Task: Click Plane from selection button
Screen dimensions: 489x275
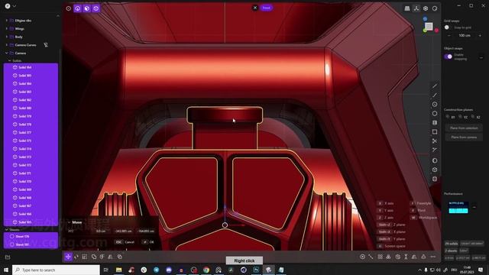Action: [x=464, y=128]
